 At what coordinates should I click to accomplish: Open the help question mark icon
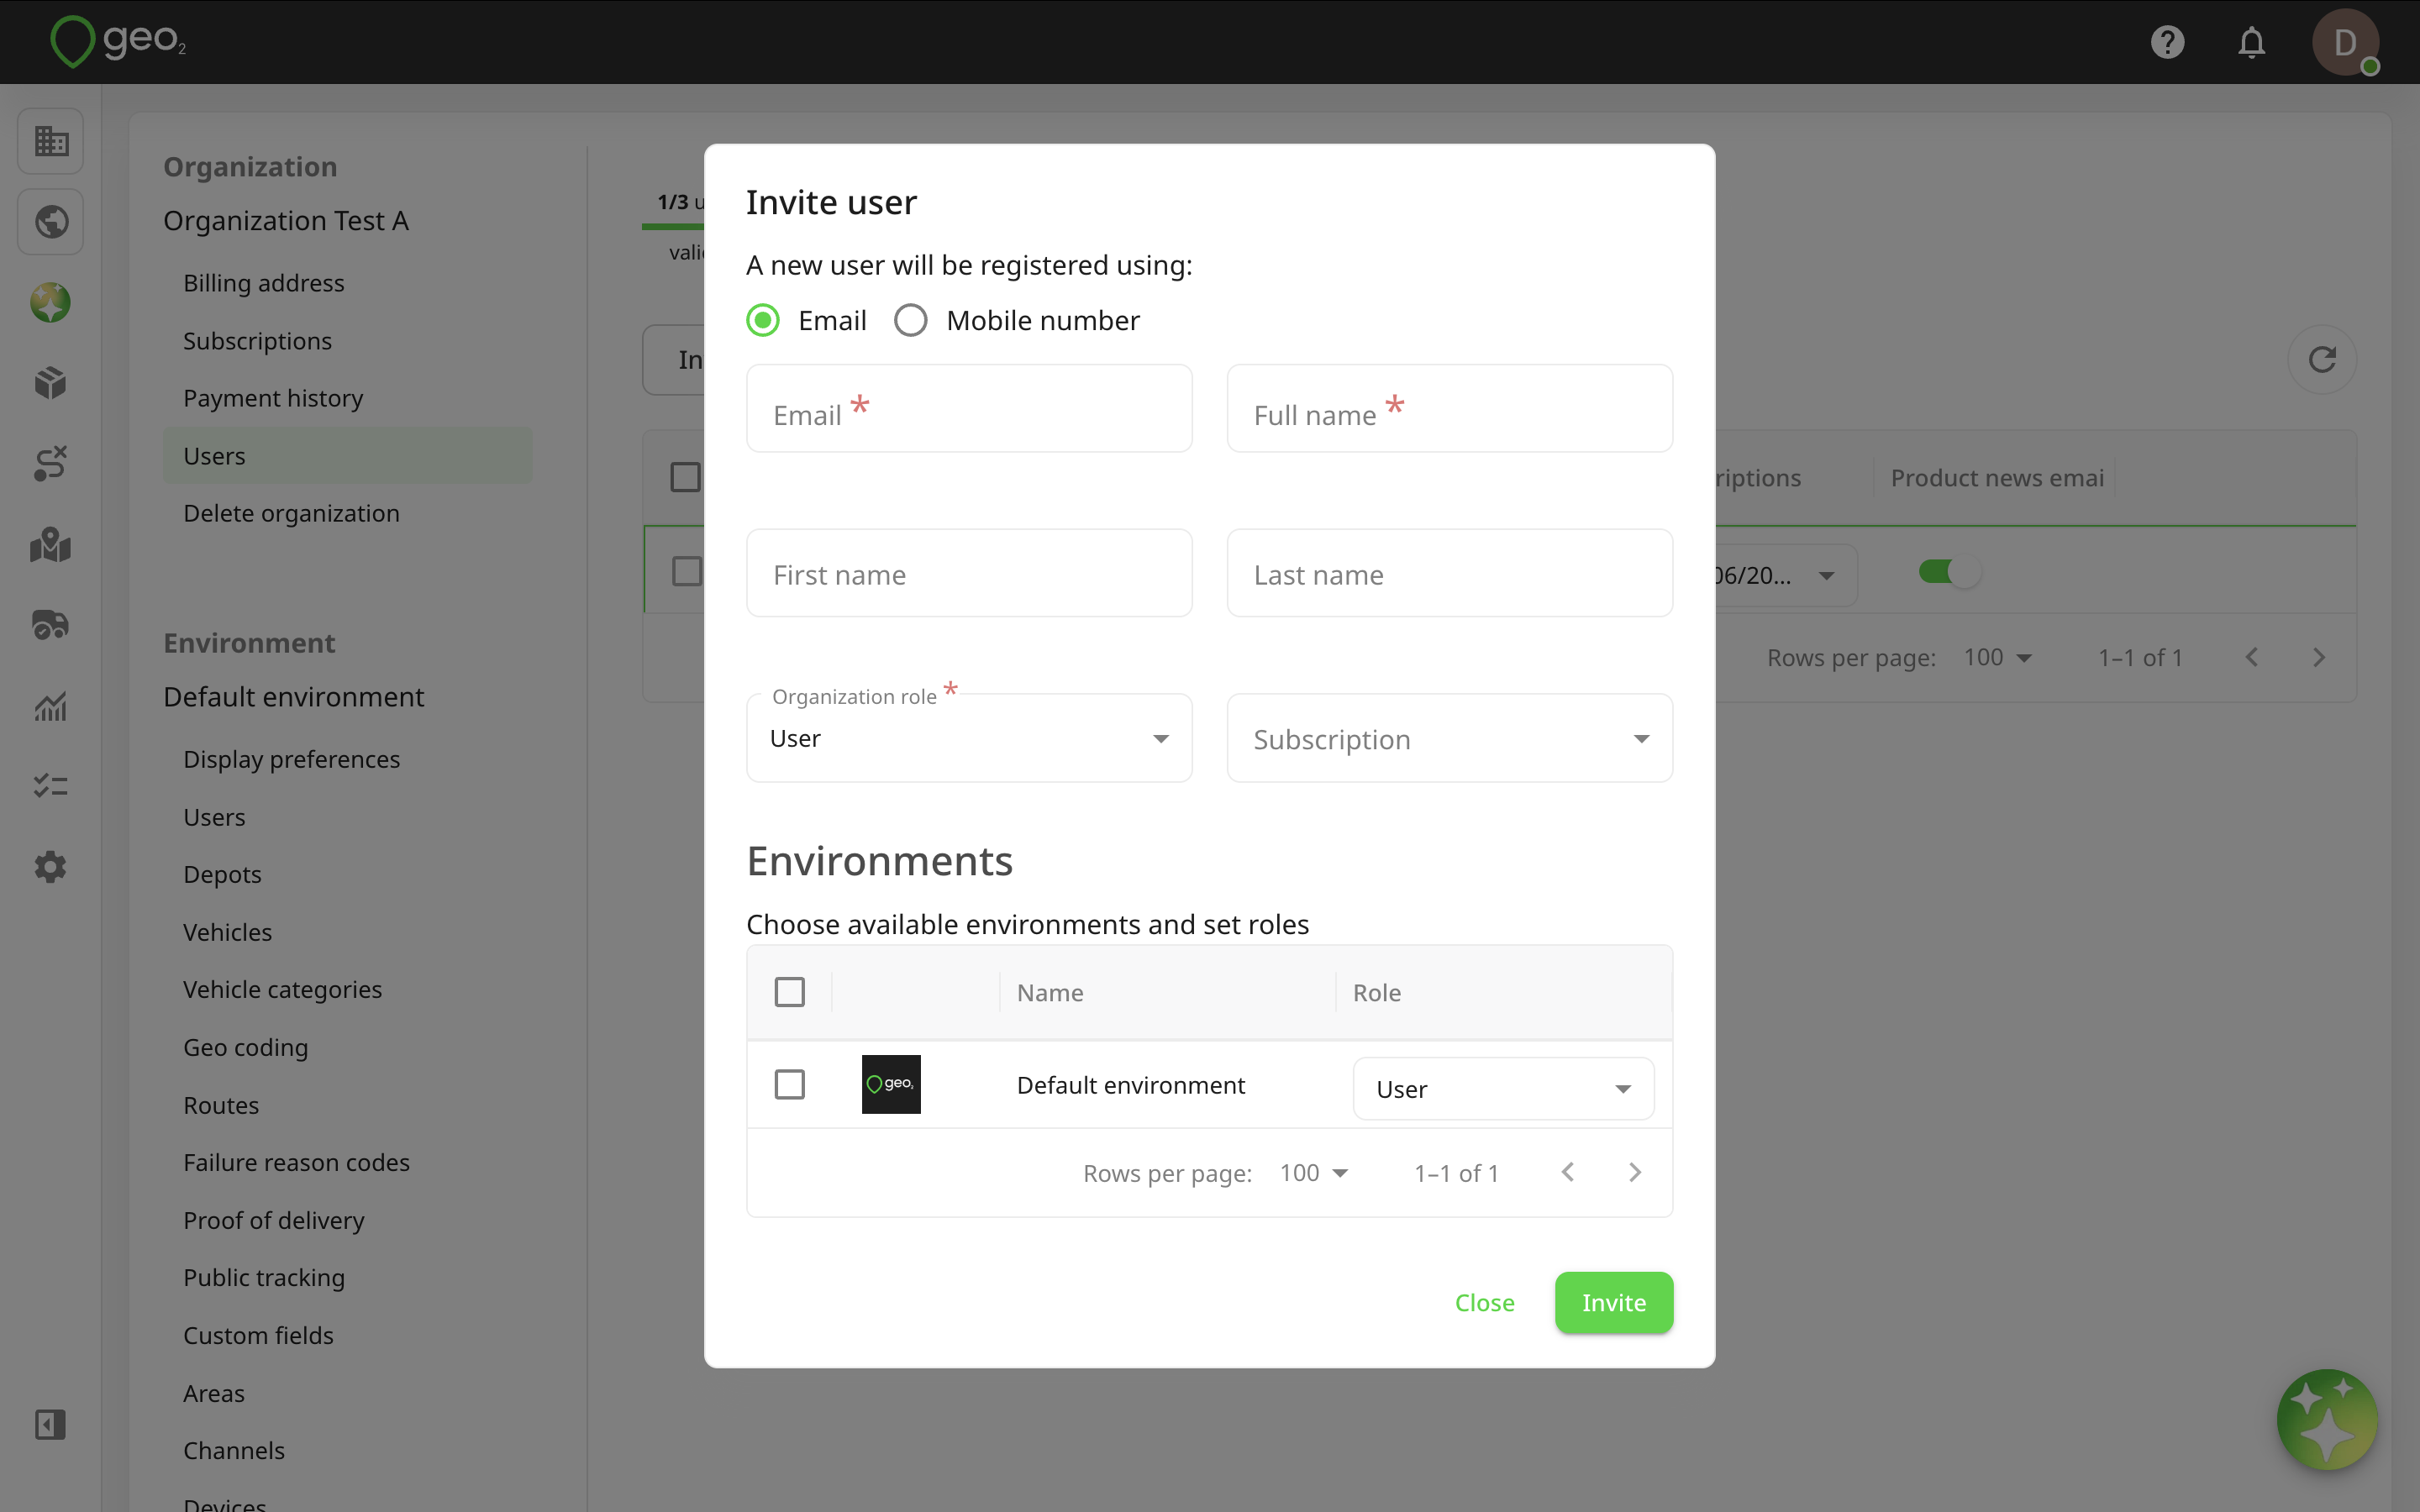pyautogui.click(x=2167, y=42)
